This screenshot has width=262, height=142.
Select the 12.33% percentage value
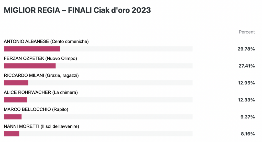pos(246,100)
